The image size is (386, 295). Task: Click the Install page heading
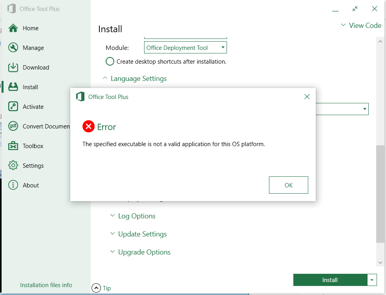[110, 29]
